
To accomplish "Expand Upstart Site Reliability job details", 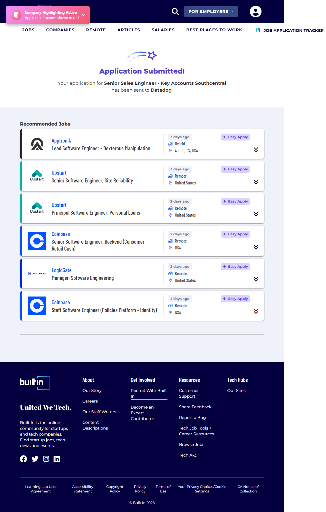I will [x=256, y=182].
